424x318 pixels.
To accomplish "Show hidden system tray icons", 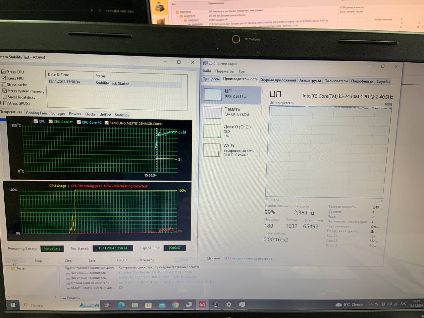I will (x=371, y=304).
